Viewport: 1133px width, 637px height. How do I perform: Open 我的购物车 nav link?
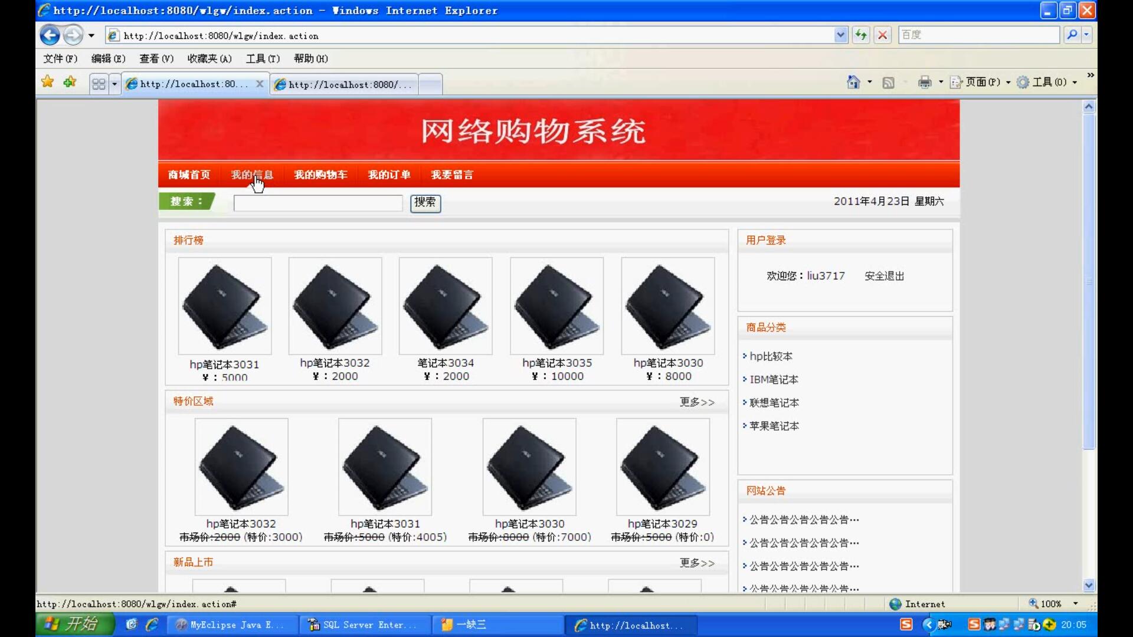click(x=320, y=175)
